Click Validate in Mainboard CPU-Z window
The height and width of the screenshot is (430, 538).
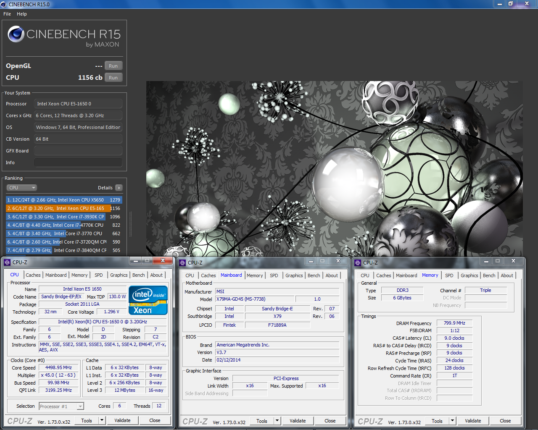pos(298,421)
